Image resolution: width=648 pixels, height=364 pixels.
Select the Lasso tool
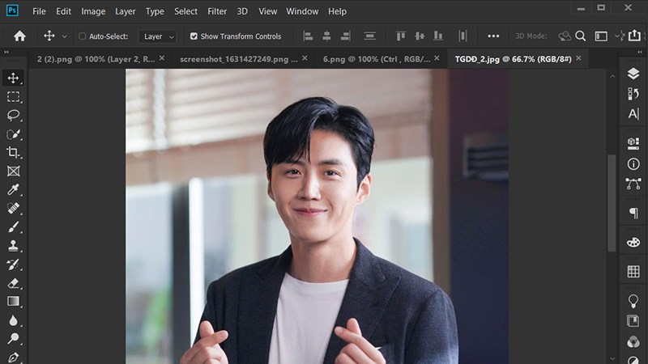tap(13, 115)
